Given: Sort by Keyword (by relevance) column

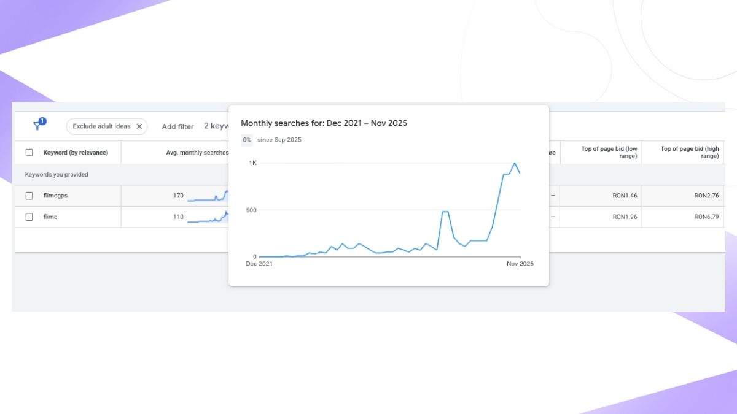Looking at the screenshot, I should (76, 153).
